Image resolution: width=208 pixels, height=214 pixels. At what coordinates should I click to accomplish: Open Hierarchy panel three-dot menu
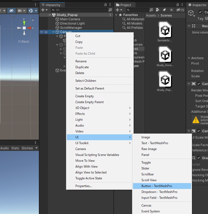110,5
